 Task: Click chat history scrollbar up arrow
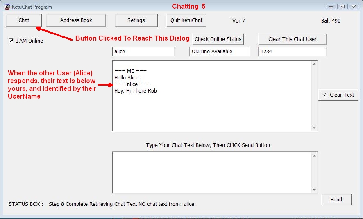pos(314,64)
